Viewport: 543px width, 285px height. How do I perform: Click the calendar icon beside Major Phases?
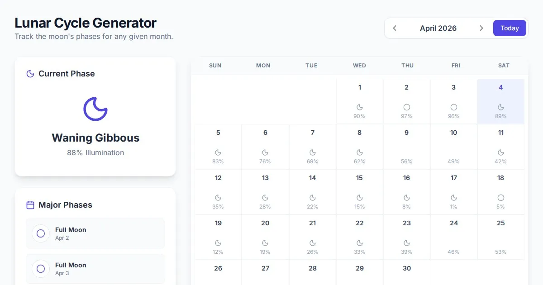point(30,205)
